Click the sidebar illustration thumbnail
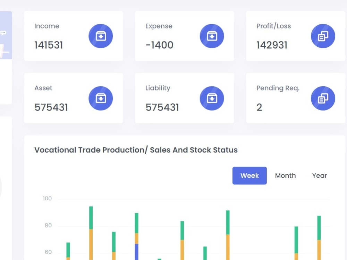Viewport: 347px width, 260px height. [x=5, y=49]
